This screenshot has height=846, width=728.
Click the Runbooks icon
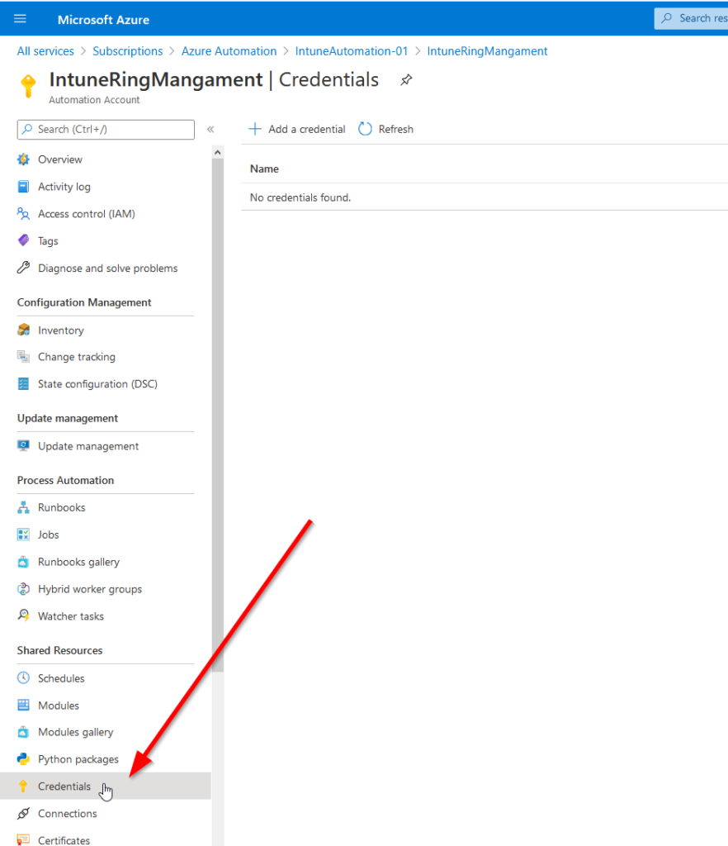(x=23, y=507)
